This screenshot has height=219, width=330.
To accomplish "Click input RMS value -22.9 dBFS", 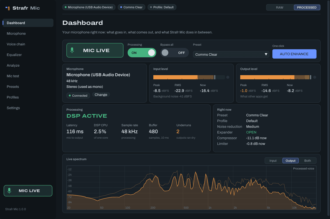I will pos(183,91).
